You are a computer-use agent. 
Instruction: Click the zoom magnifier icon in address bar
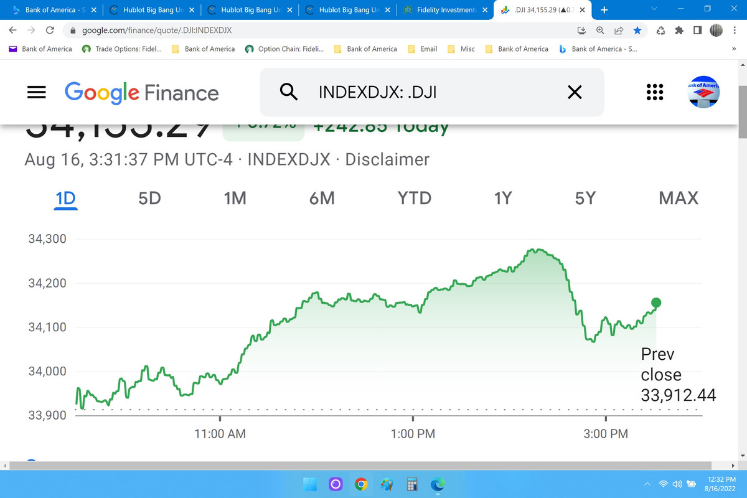click(600, 30)
